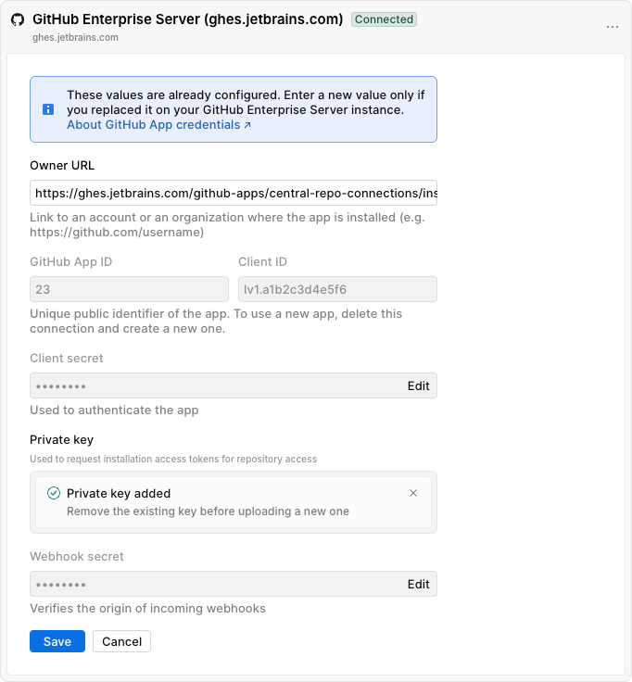
Task: Click the 'Client ID' label
Action: coord(263,262)
